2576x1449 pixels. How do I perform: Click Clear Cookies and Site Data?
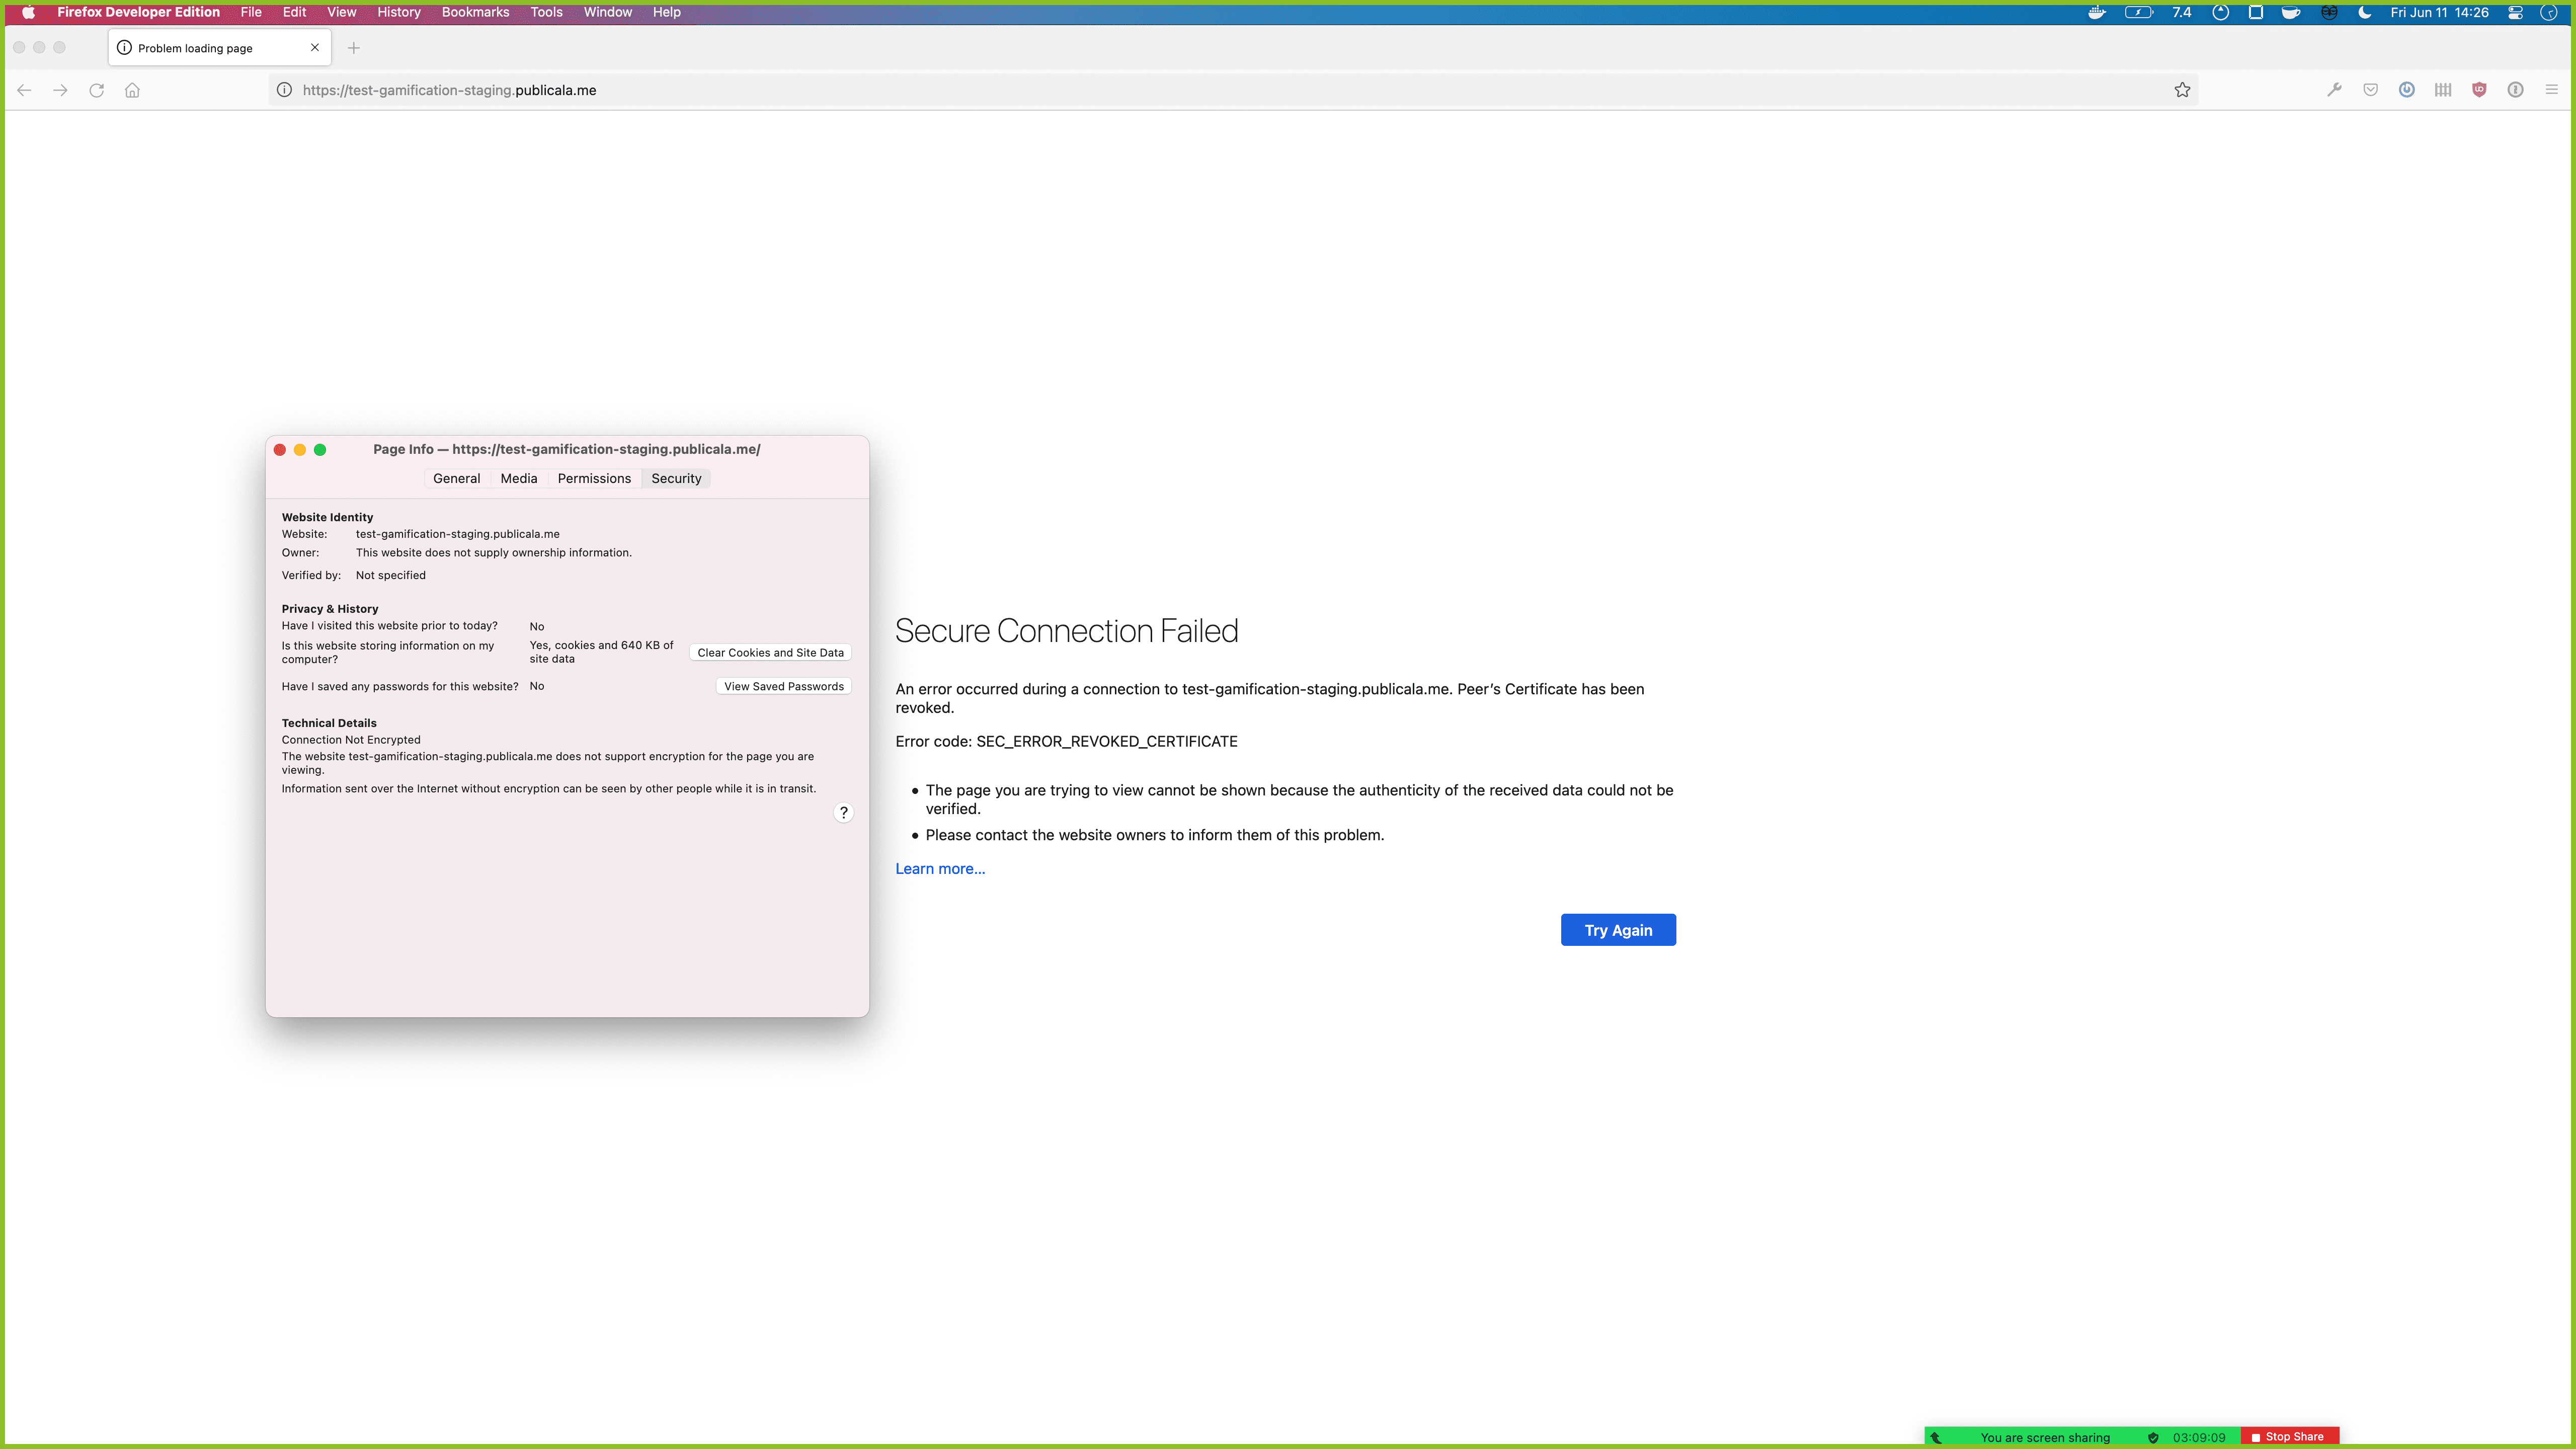point(769,652)
